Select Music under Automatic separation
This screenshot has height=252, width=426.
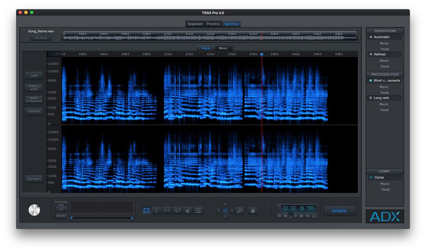tap(384, 43)
